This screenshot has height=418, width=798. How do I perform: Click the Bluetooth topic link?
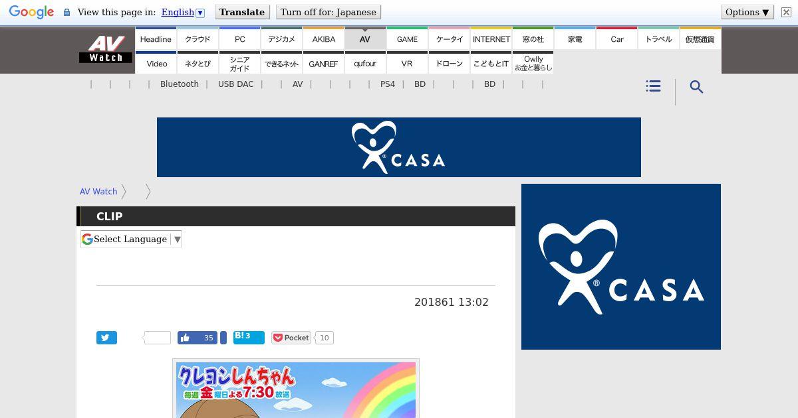pos(180,84)
